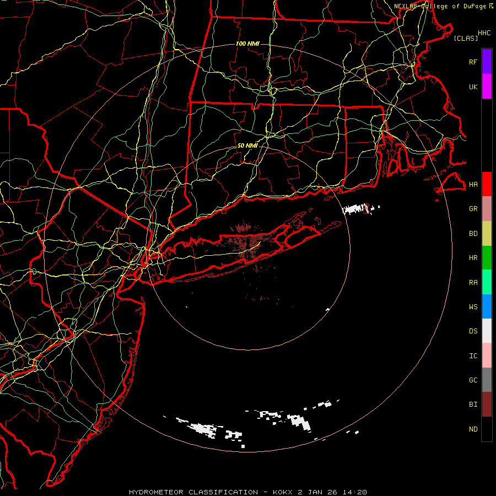Screen dimensions: 496x496
Task: Click the BD legend label
Action: click(473, 234)
